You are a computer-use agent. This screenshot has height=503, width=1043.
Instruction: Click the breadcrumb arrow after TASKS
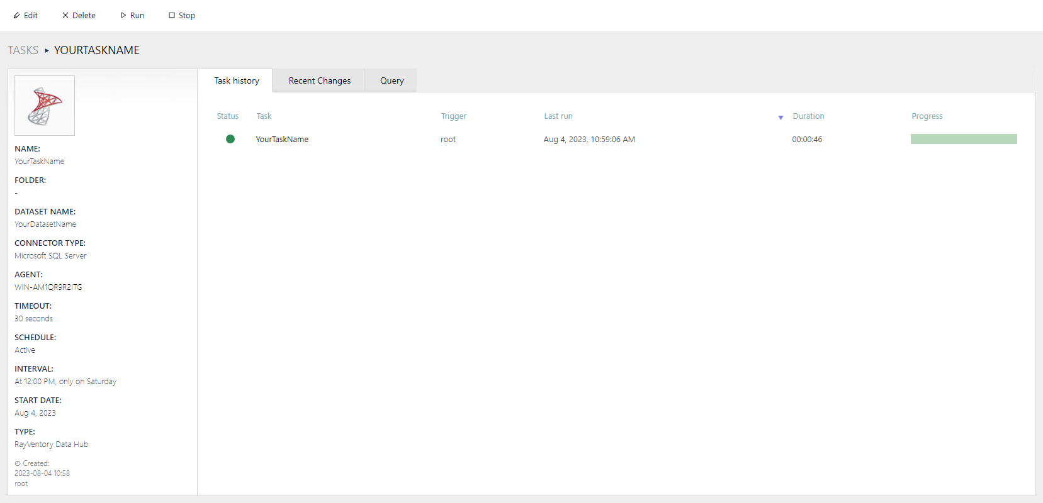click(47, 50)
